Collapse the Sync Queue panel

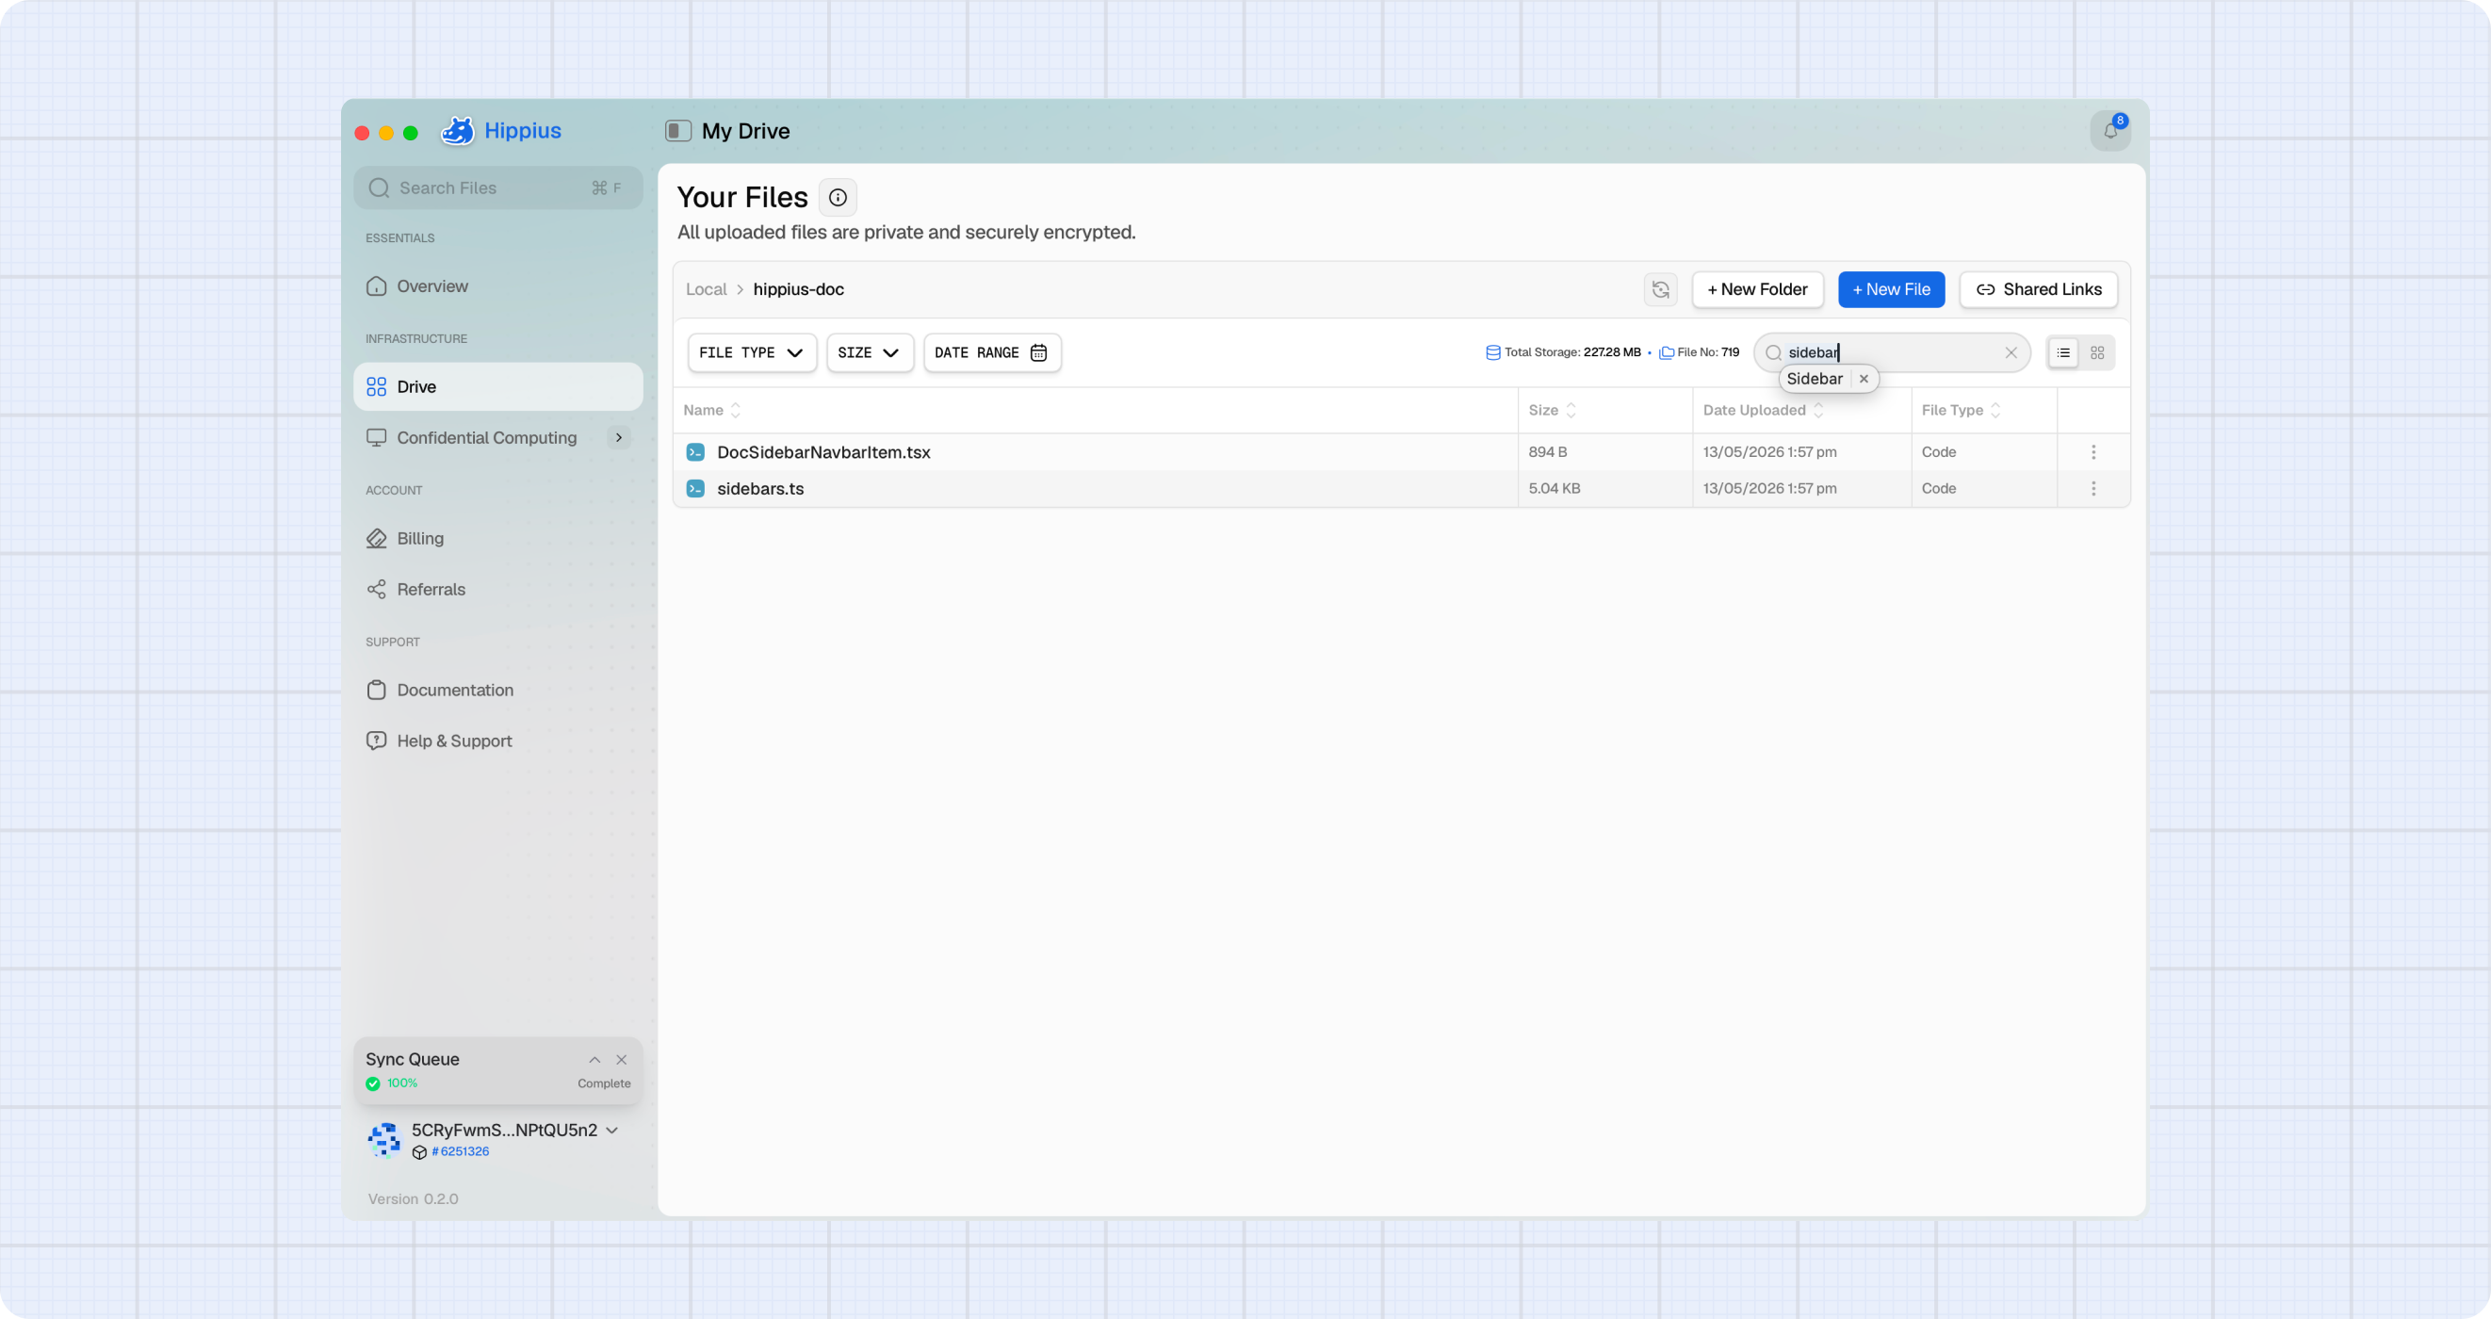[x=594, y=1060]
